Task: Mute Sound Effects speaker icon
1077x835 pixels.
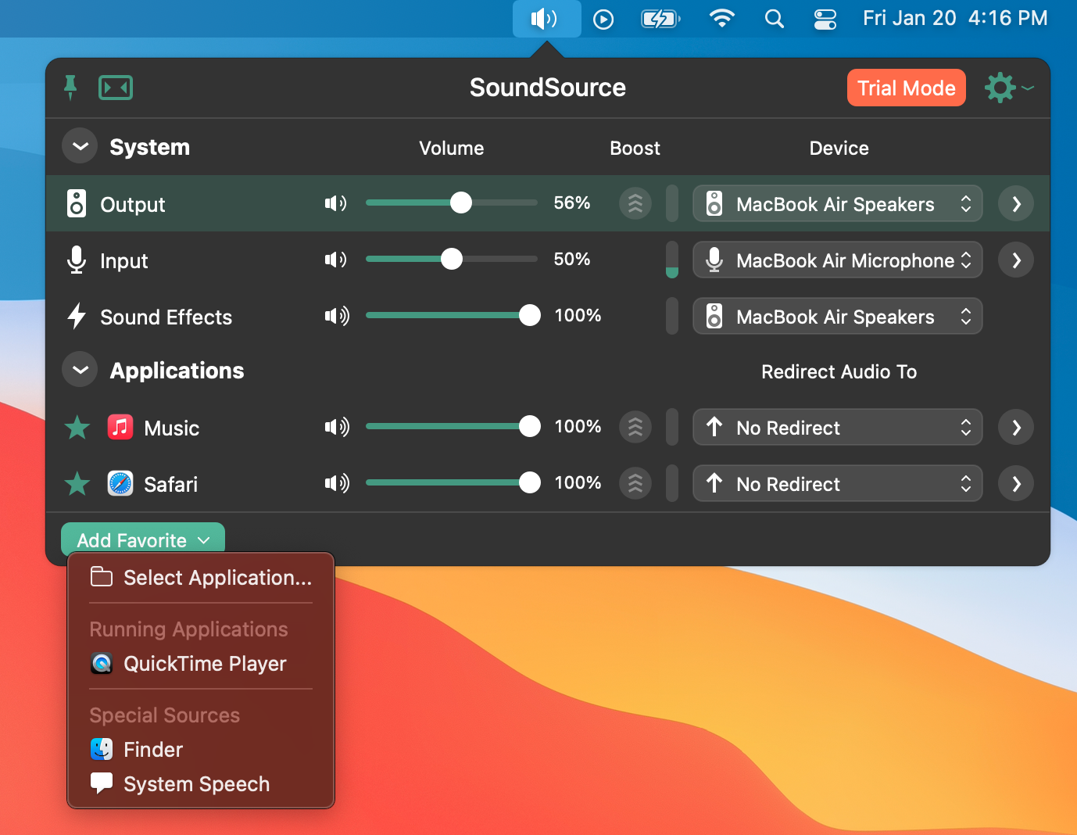Action: 337,316
